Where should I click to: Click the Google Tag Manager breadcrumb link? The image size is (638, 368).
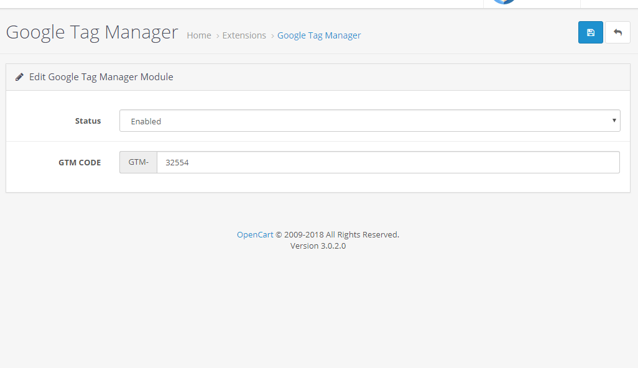point(319,35)
